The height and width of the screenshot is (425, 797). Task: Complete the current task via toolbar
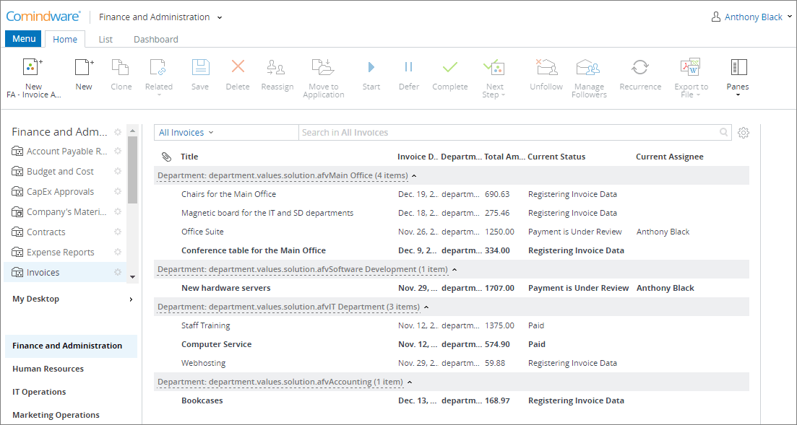449,72
